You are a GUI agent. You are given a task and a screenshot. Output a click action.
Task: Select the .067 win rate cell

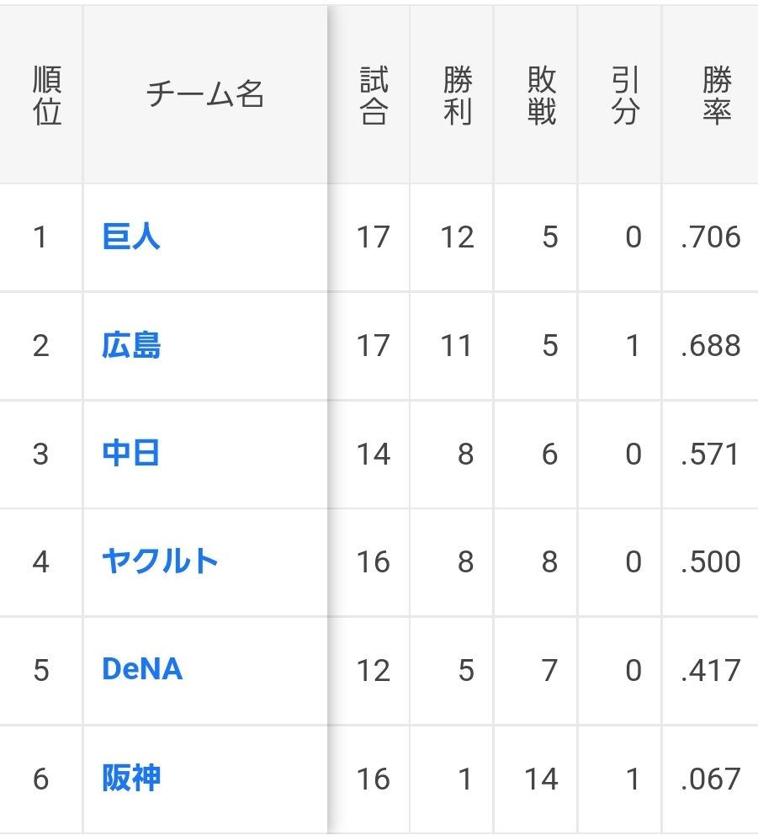click(x=710, y=779)
